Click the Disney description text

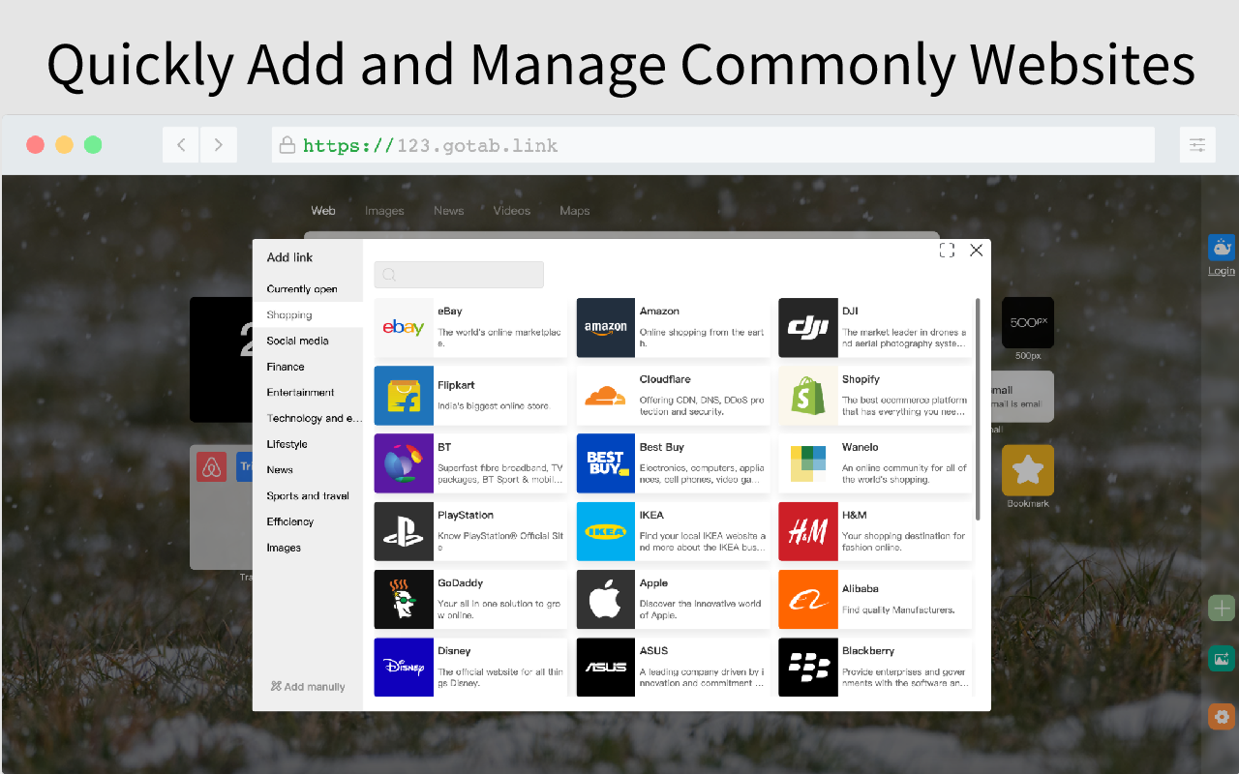click(500, 677)
